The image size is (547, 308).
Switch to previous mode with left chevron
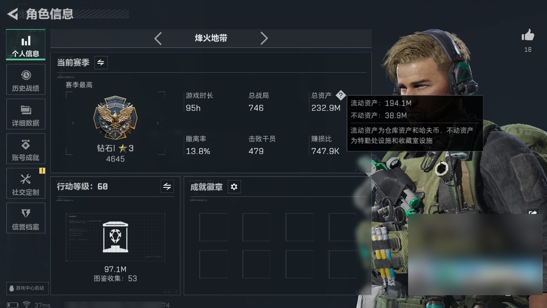coord(158,38)
